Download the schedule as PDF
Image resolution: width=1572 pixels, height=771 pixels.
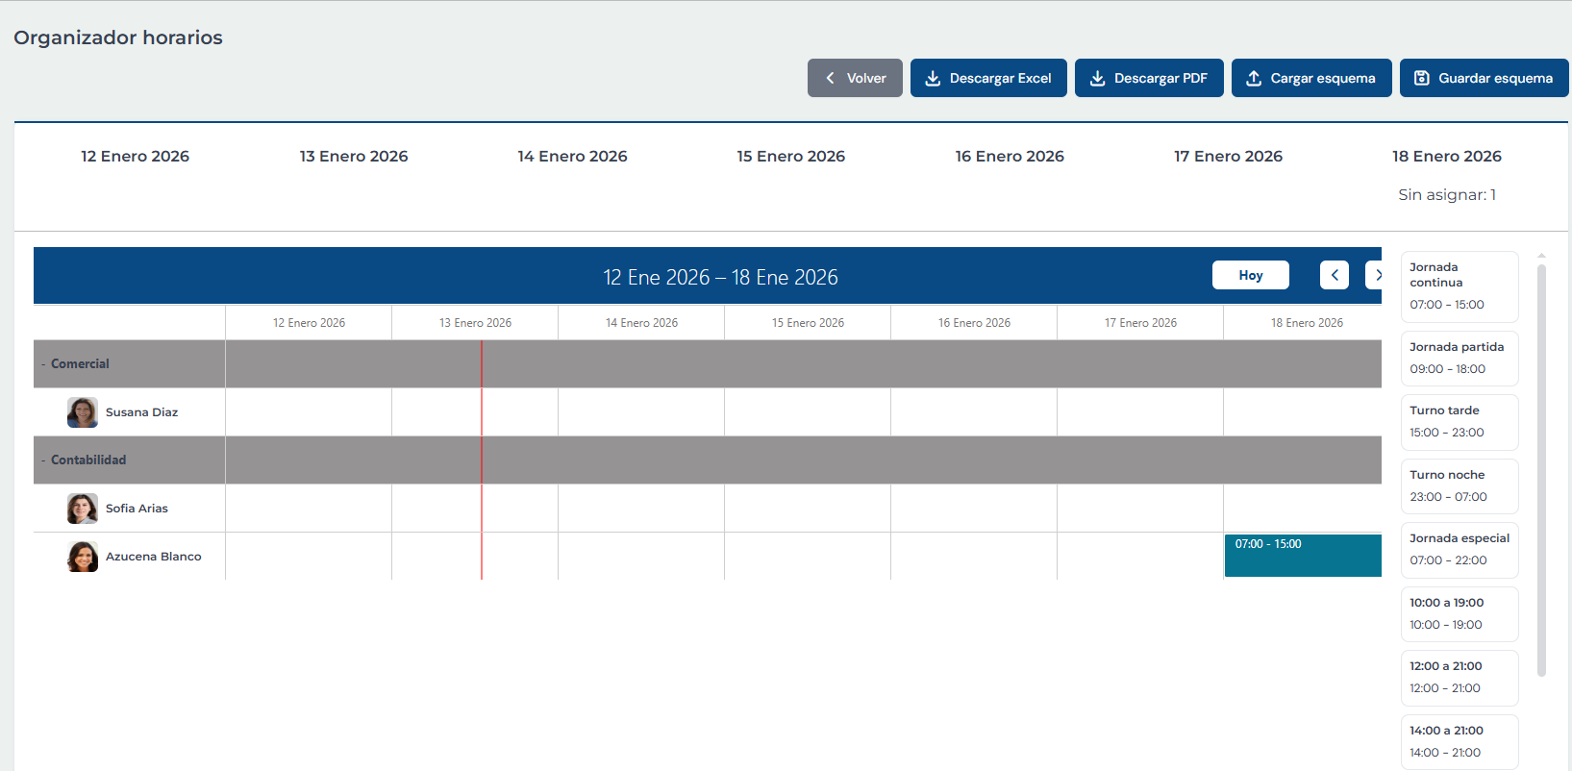(1149, 78)
